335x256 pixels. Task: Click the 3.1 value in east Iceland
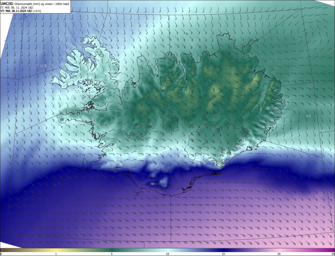coord(255,79)
